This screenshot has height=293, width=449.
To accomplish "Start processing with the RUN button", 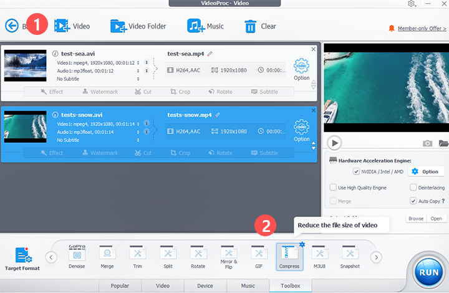I will (428, 272).
